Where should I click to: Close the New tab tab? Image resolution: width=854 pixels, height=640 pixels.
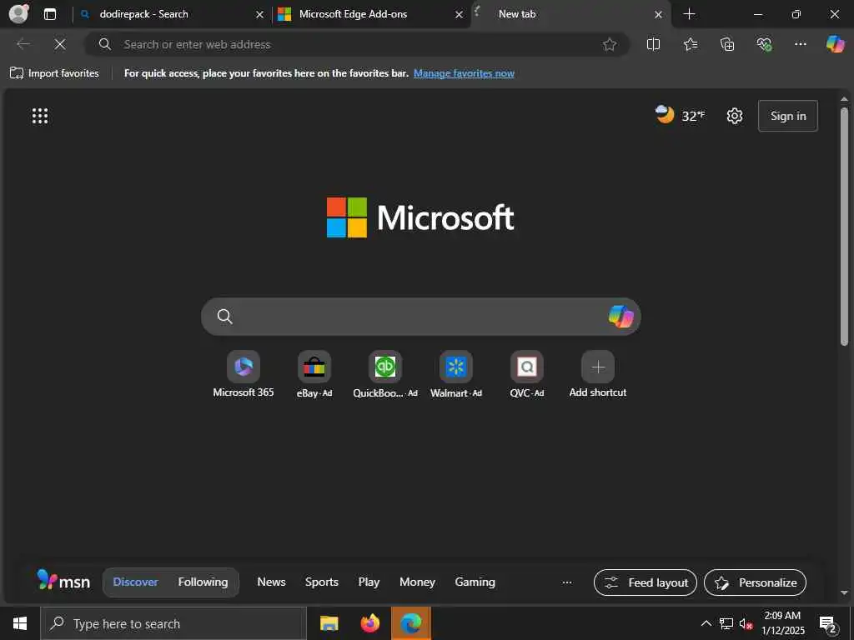[x=659, y=15]
